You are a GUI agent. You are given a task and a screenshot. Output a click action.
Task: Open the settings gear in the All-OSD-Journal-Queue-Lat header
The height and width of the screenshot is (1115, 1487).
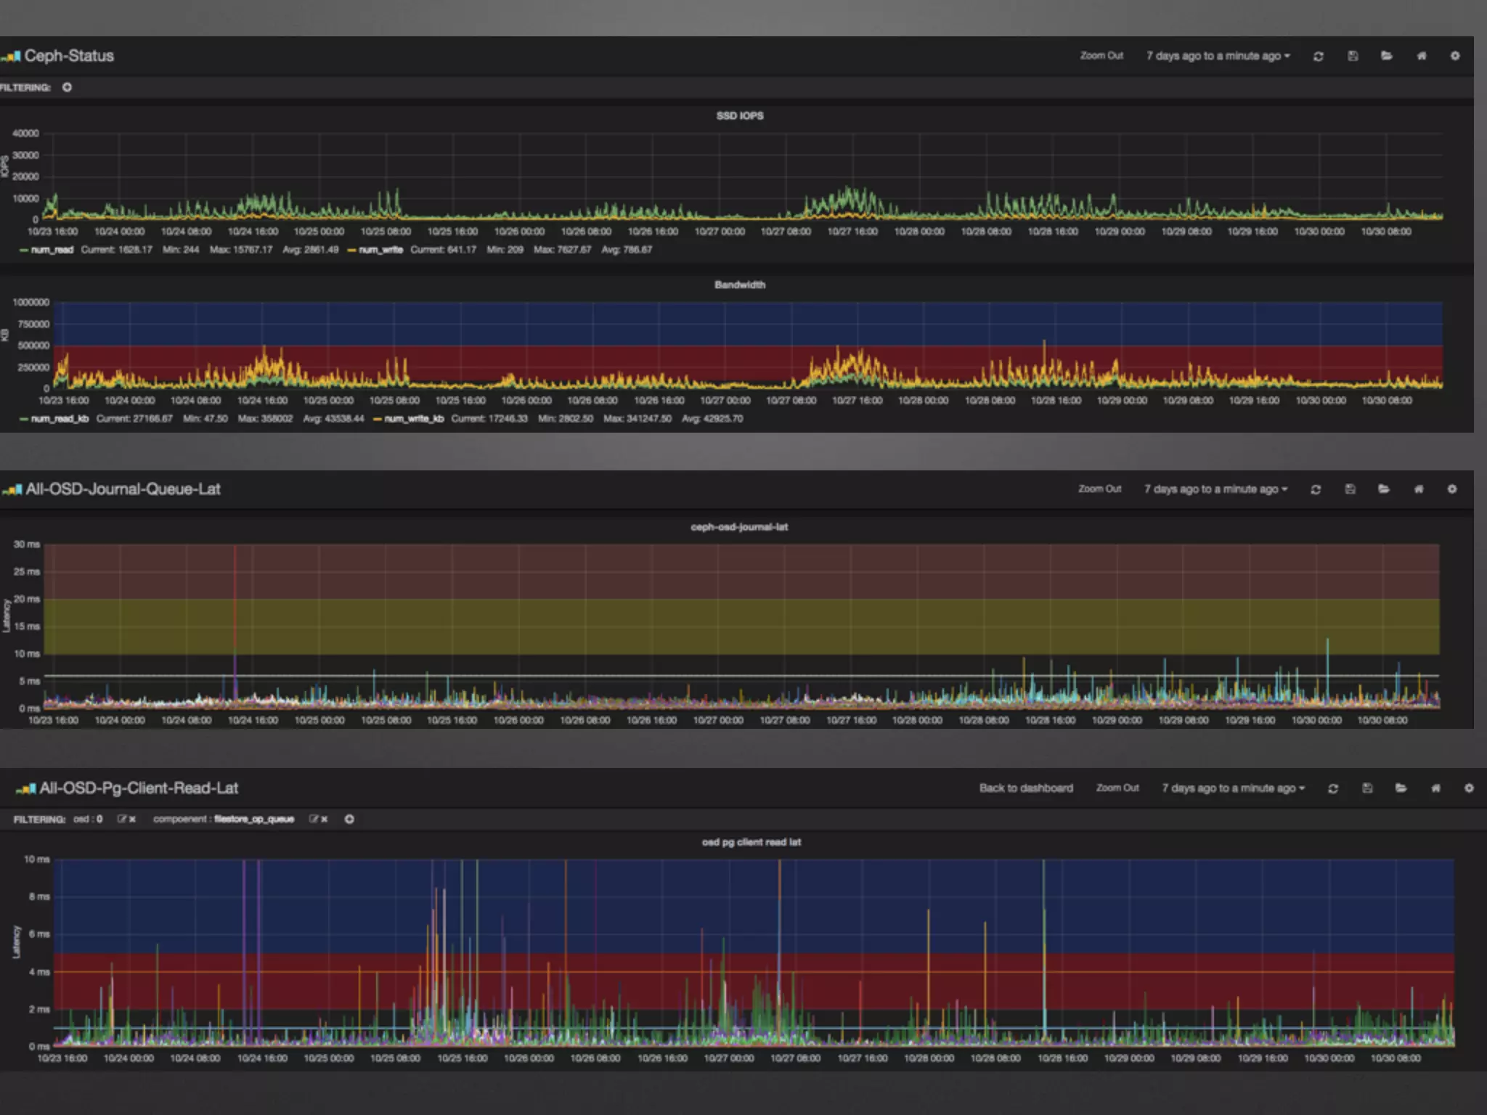1452,489
